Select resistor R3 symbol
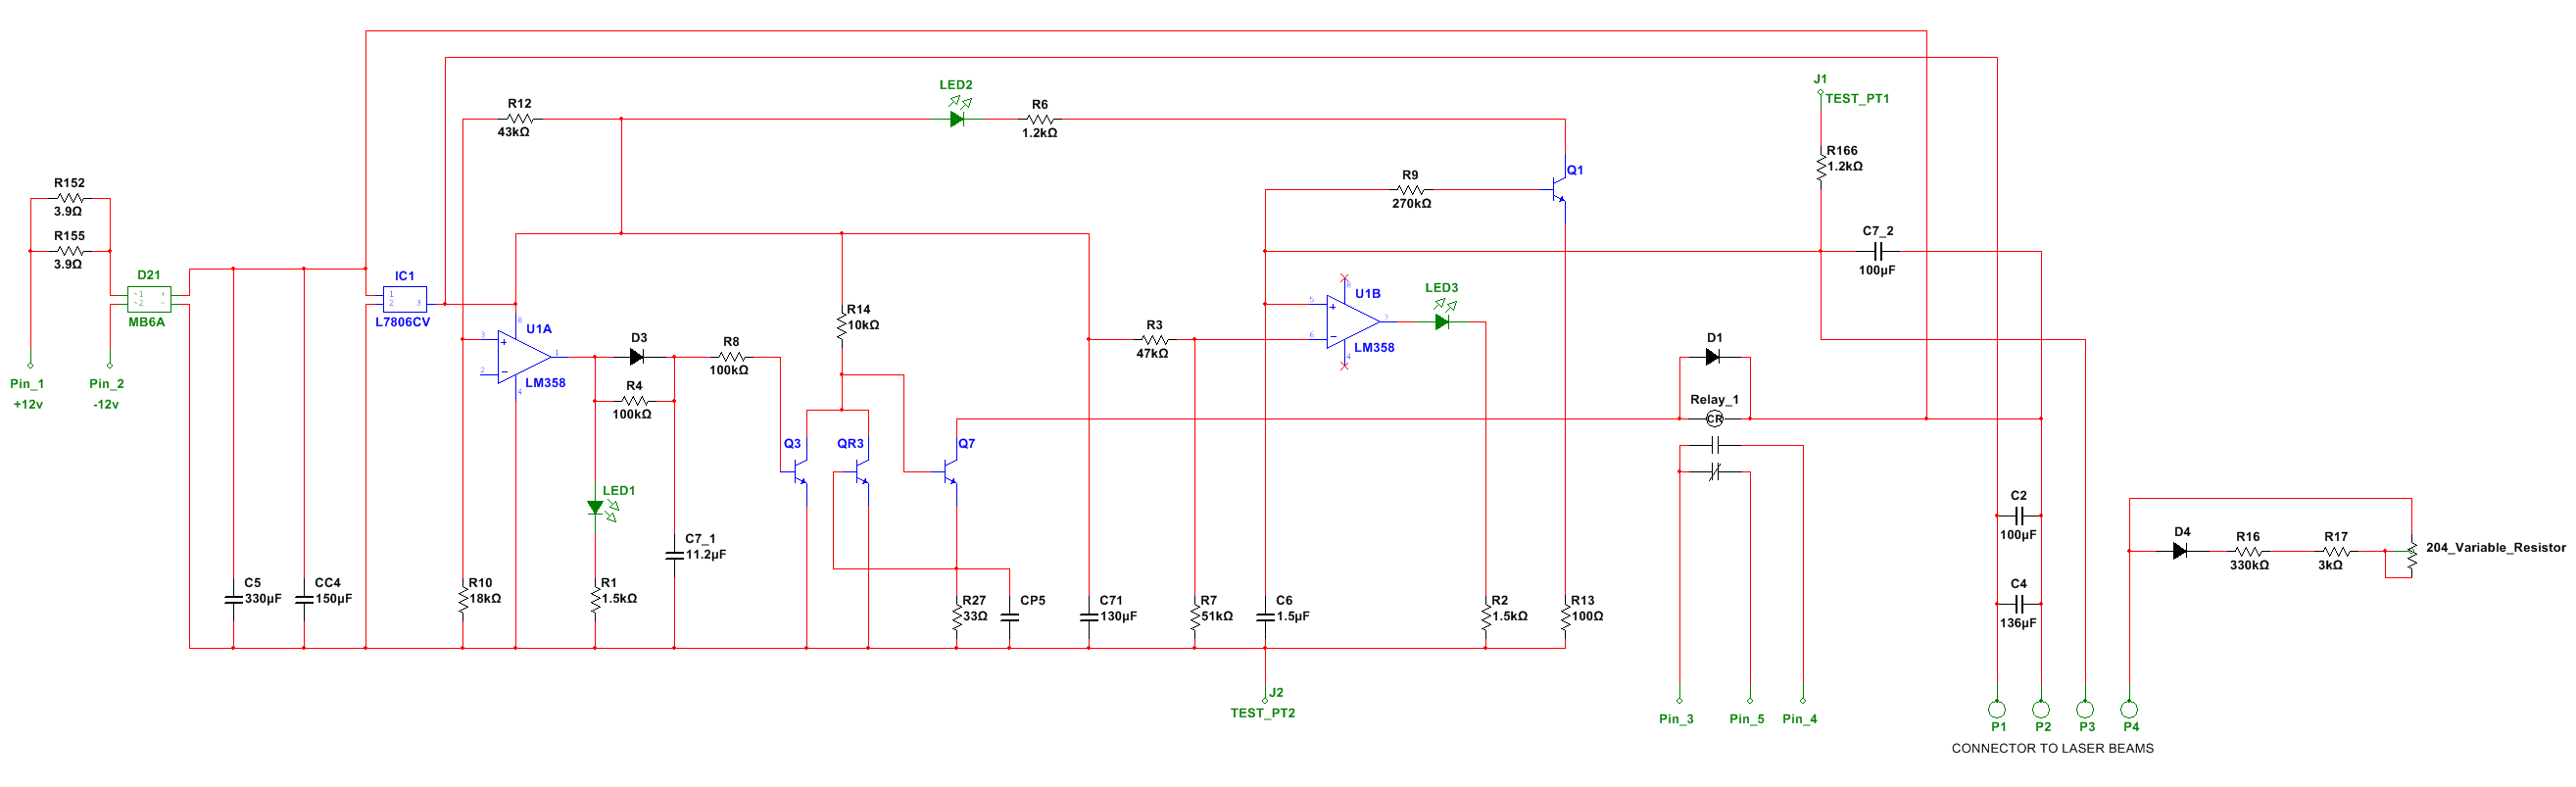2576x787 pixels. click(x=1155, y=339)
